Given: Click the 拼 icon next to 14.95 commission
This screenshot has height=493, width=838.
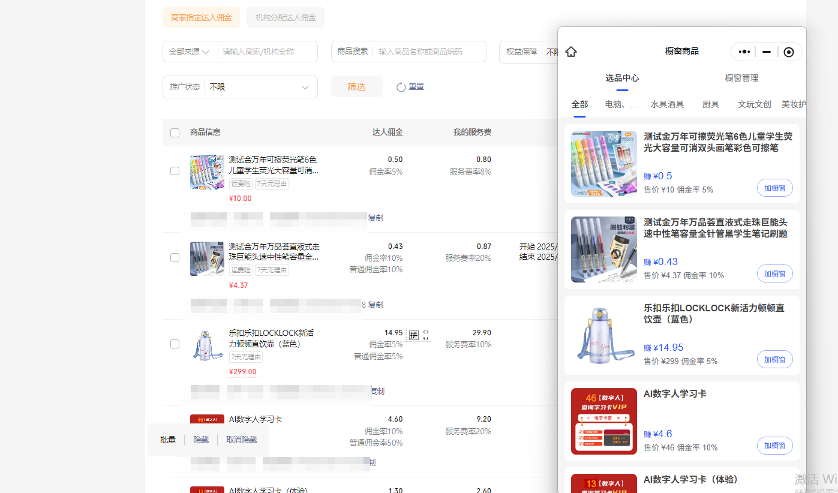Looking at the screenshot, I should pyautogui.click(x=413, y=335).
